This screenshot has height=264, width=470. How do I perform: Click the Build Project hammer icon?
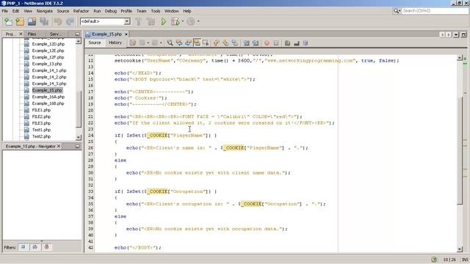coord(139,21)
